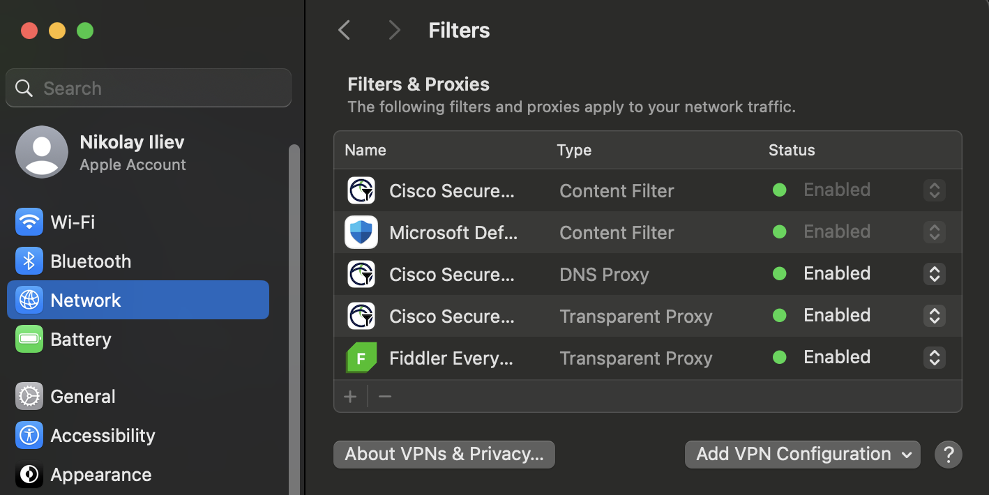989x495 pixels.
Task: Select Battery in the sidebar
Action: (80, 340)
